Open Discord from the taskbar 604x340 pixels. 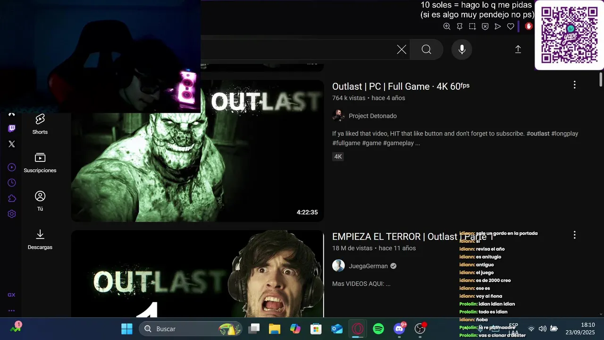pos(400,329)
